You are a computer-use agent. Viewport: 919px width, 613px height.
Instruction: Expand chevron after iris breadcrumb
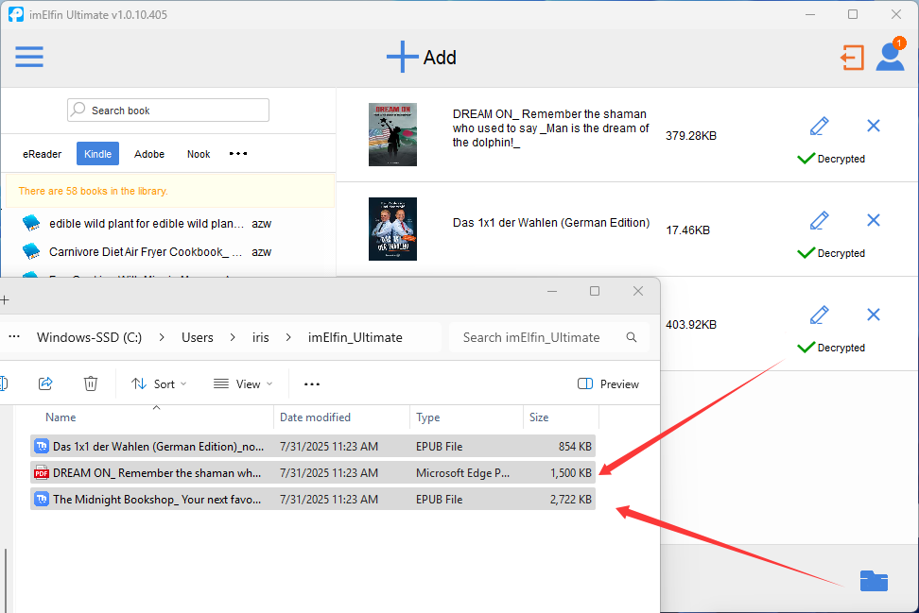coord(288,337)
